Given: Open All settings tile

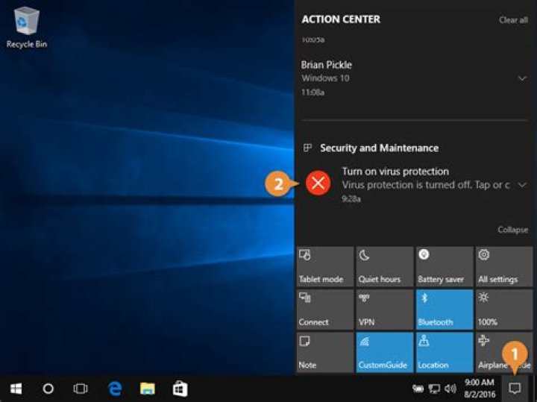Looking at the screenshot, I should 504,266.
